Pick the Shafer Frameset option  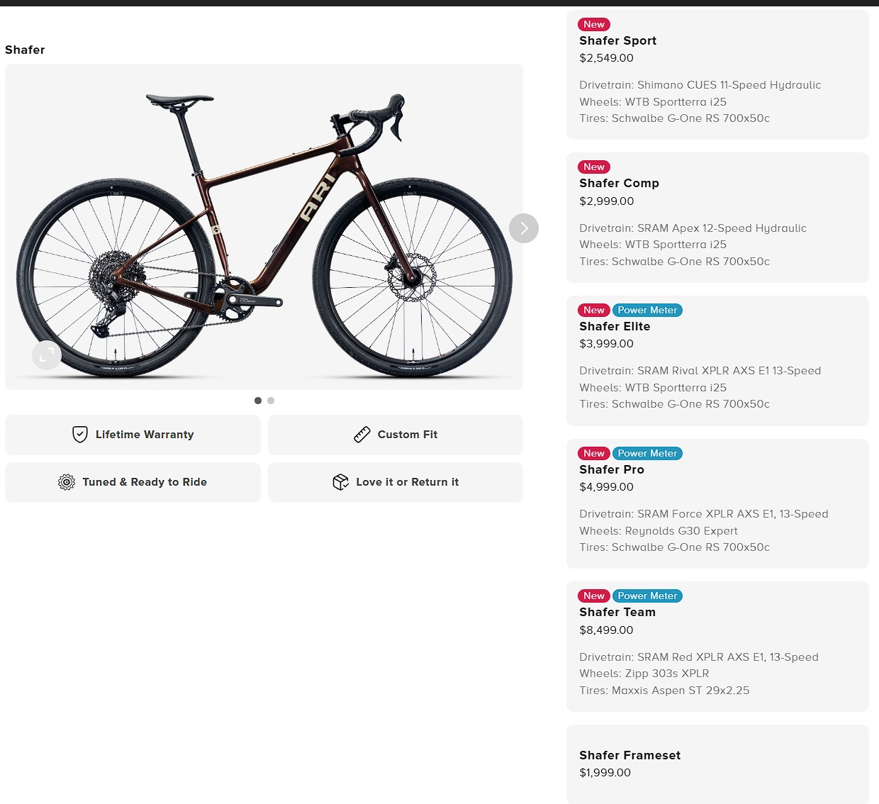coord(717,764)
